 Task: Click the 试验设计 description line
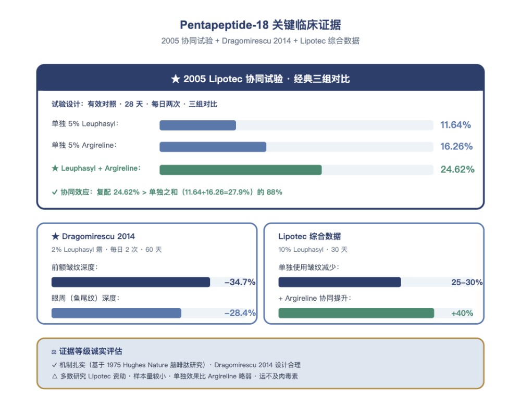(x=134, y=104)
